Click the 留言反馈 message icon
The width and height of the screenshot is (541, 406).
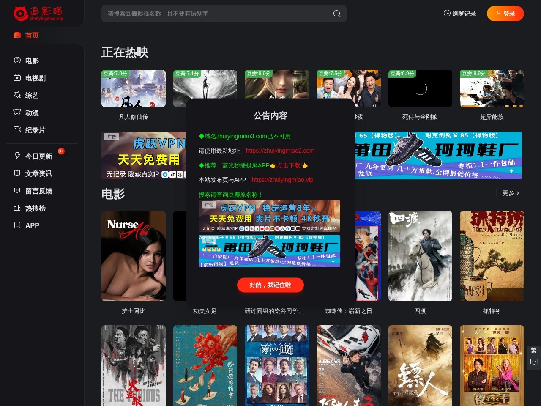pyautogui.click(x=17, y=190)
